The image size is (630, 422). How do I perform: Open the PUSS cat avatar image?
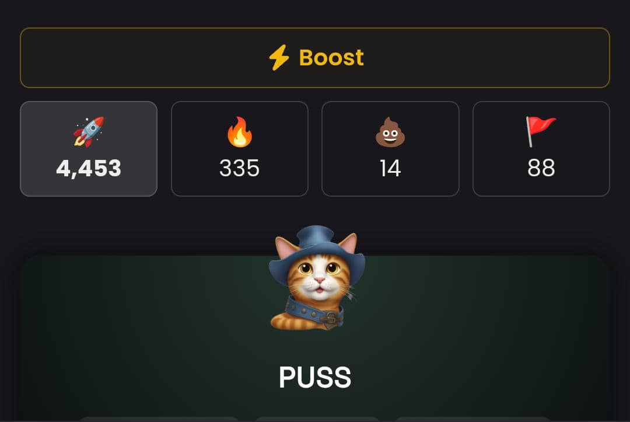click(x=317, y=278)
